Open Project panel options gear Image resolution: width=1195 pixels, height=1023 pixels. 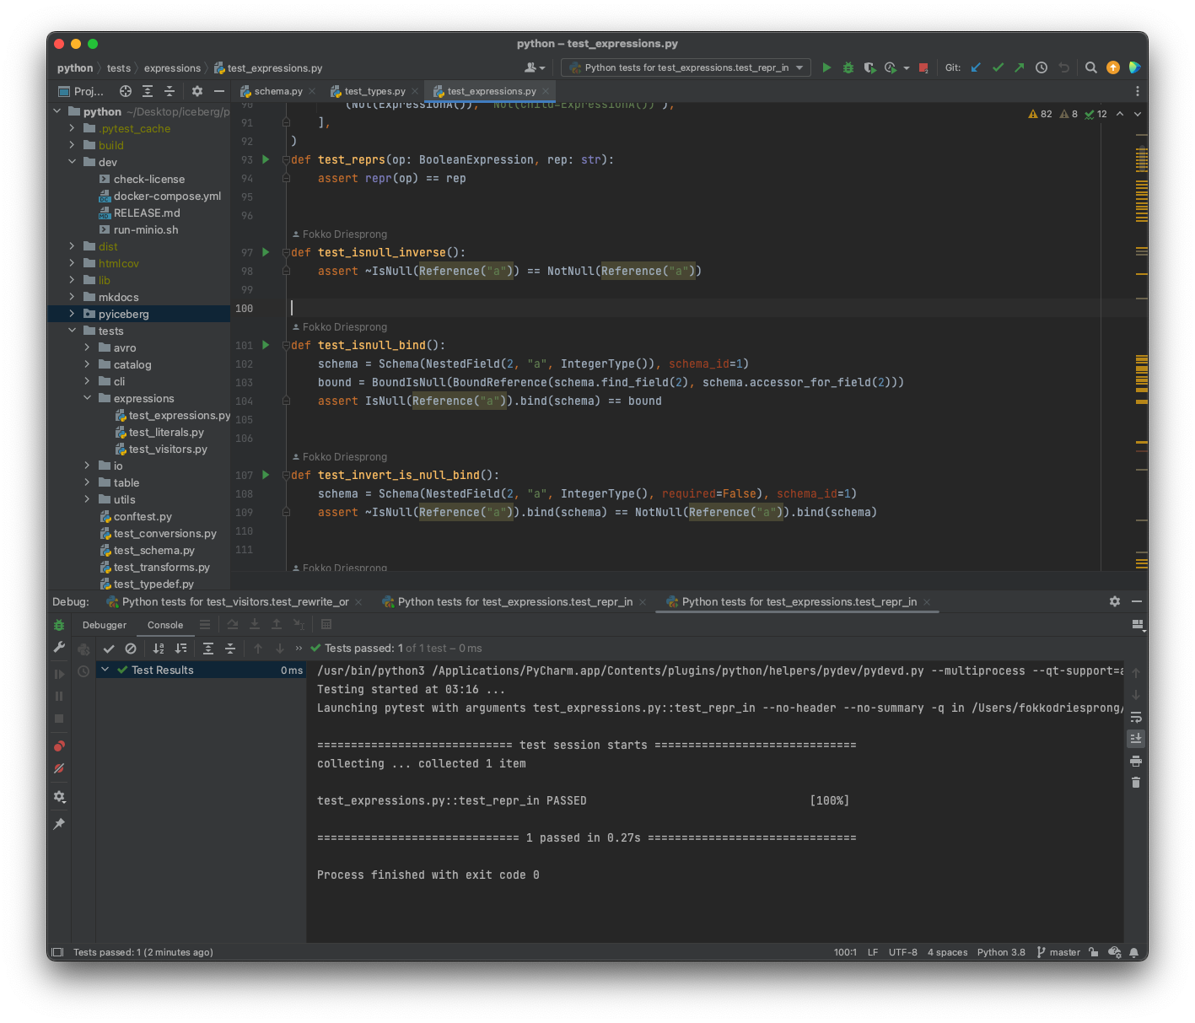197,91
